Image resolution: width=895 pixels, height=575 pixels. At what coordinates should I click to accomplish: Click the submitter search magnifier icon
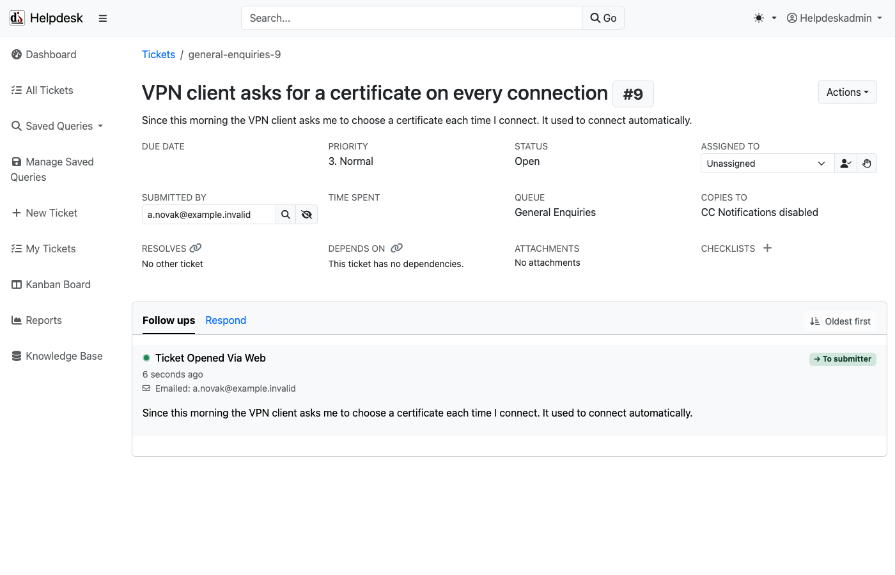click(286, 215)
